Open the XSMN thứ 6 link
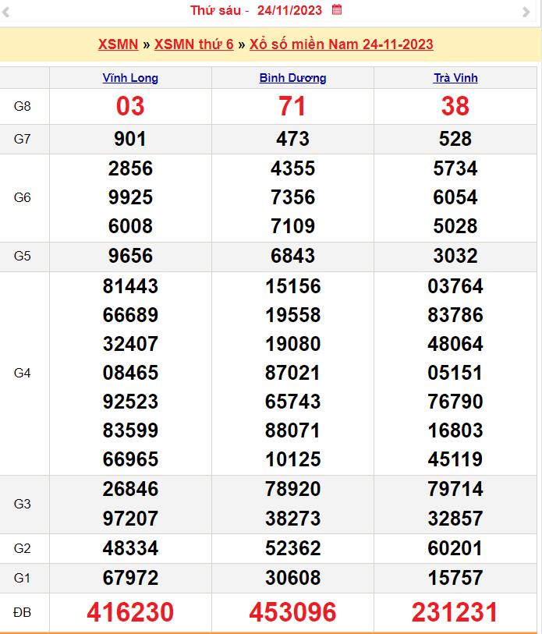 click(193, 44)
